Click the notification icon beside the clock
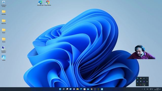 [160, 89]
